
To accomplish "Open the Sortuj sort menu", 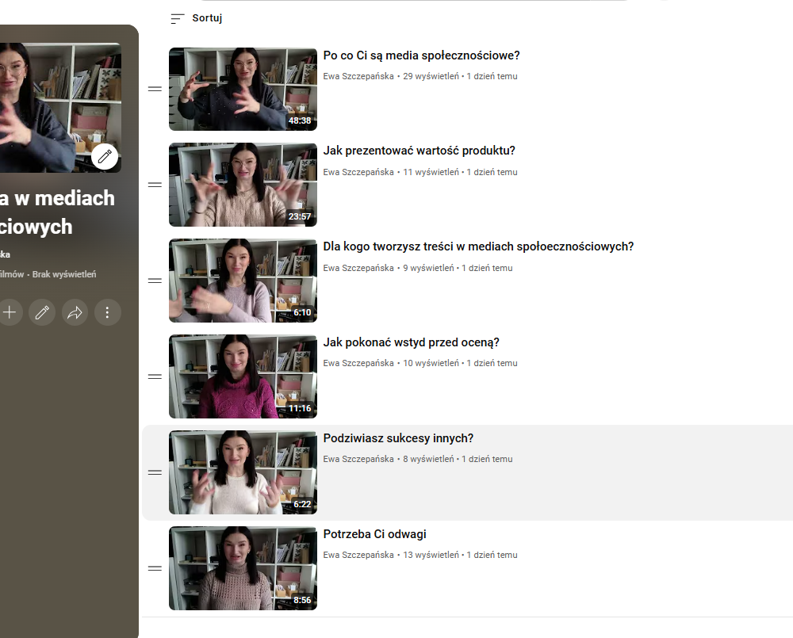I will click(196, 18).
